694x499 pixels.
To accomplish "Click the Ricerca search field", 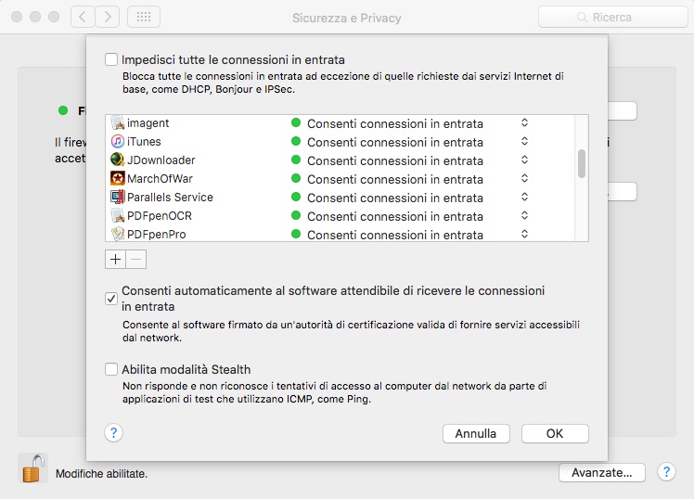I will [613, 18].
